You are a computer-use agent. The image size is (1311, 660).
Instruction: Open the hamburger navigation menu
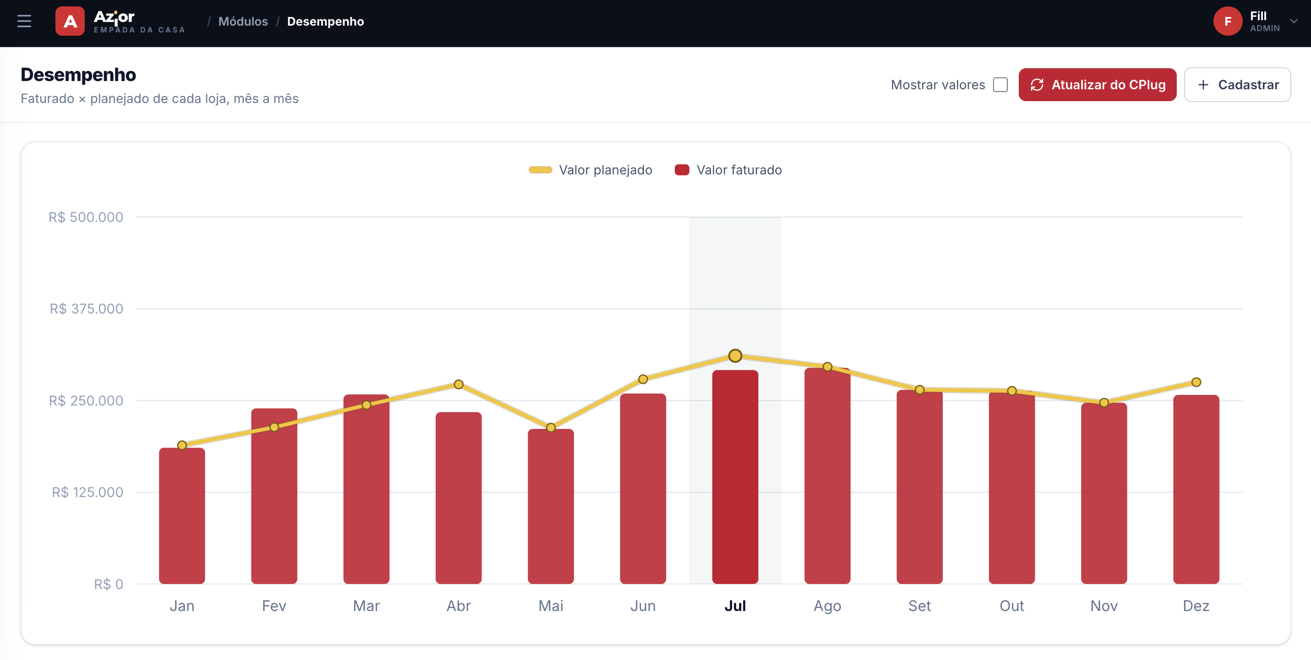[24, 22]
